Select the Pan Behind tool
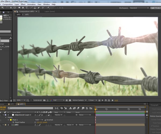The height and width of the screenshot is (134, 161). [x=15, y=8]
